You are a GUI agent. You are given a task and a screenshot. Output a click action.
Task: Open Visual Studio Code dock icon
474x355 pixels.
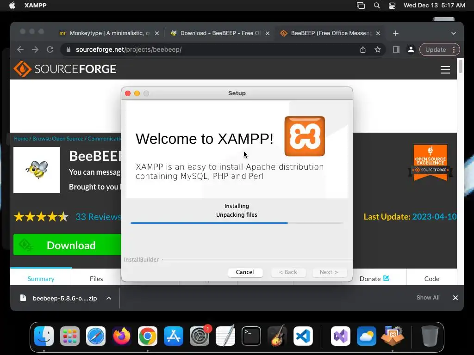pos(303,336)
